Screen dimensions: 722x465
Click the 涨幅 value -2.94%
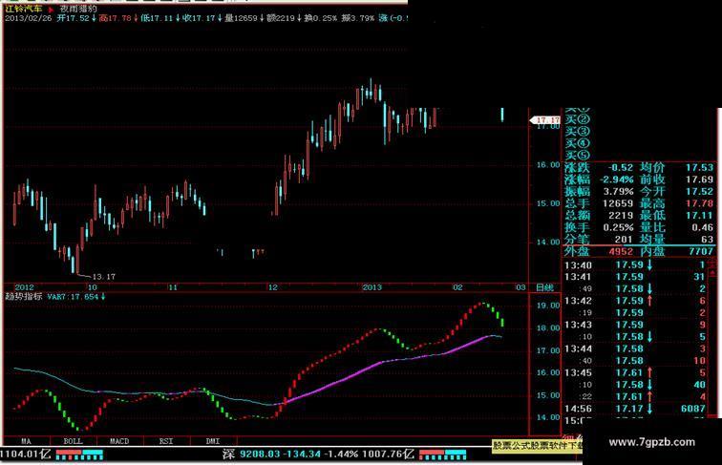(617, 180)
